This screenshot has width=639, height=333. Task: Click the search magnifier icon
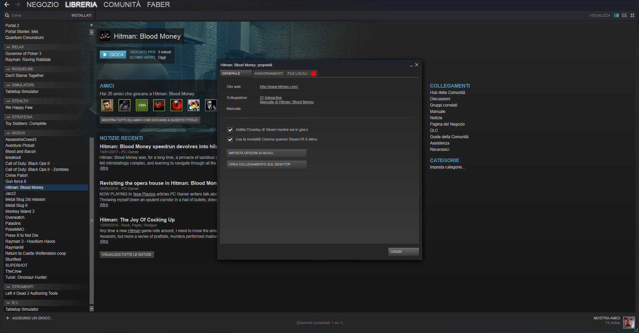7,15
